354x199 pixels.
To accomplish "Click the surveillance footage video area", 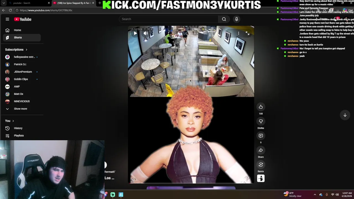I will click(191, 61).
